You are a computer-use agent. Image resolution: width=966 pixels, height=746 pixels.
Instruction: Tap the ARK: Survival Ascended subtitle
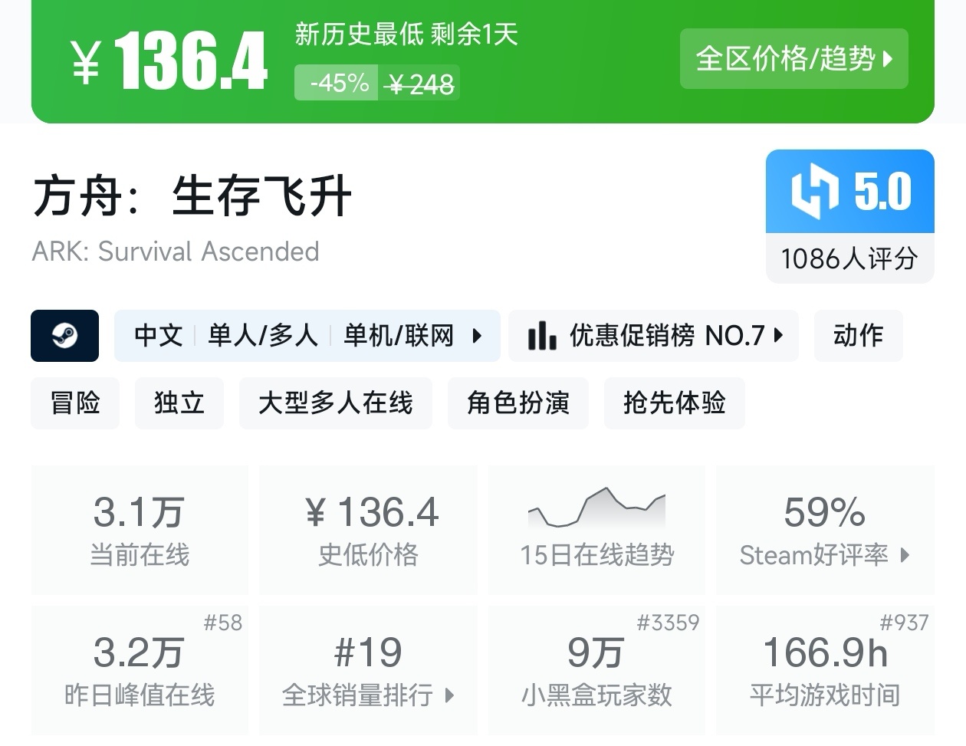coord(176,251)
